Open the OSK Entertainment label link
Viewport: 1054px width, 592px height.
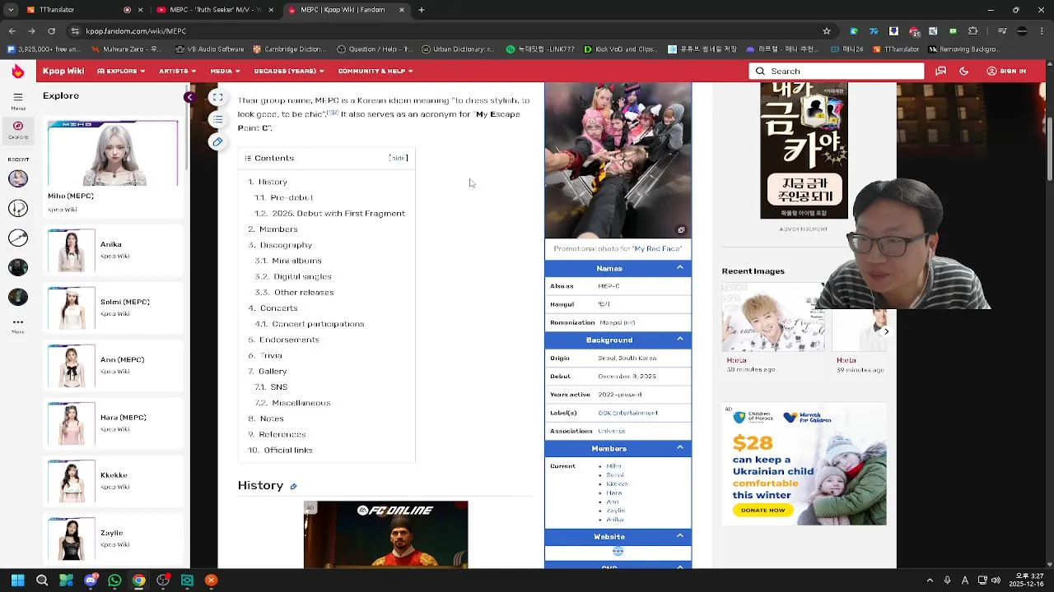click(627, 413)
